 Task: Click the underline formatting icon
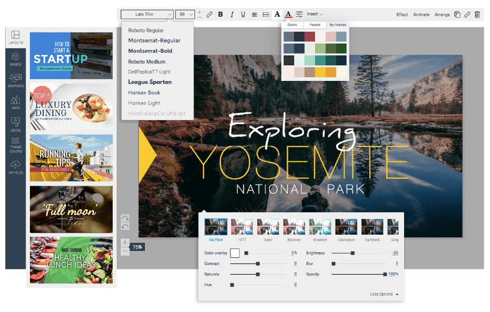click(243, 14)
